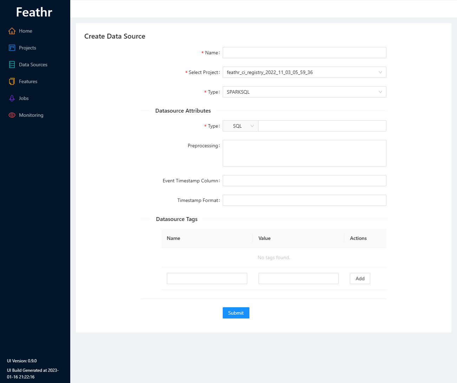Open the SQL attribute type selector
Screen dimensions: 457x383
pyautogui.click(x=241, y=126)
